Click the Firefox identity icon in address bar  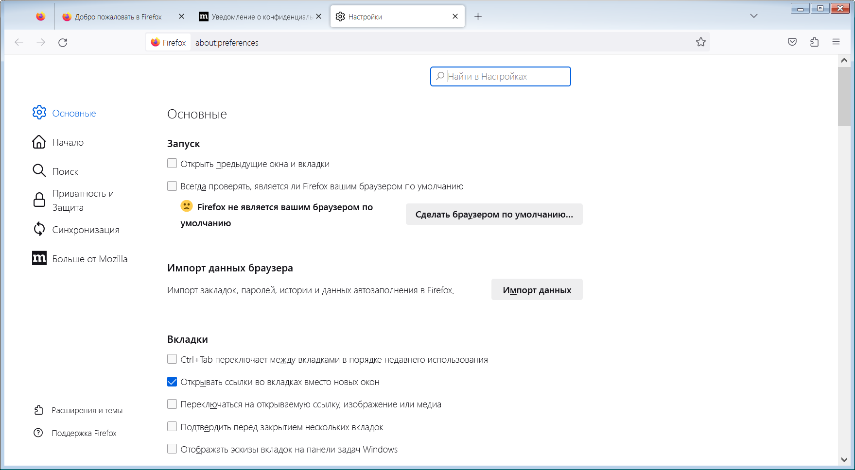[168, 42]
